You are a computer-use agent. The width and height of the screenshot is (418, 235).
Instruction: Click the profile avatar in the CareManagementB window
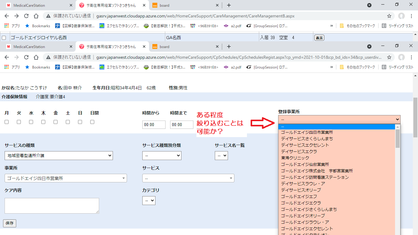401,16
